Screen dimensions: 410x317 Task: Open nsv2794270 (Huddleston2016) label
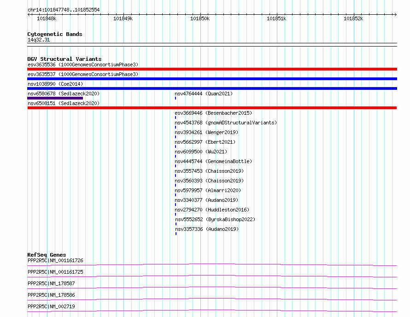tap(212, 210)
